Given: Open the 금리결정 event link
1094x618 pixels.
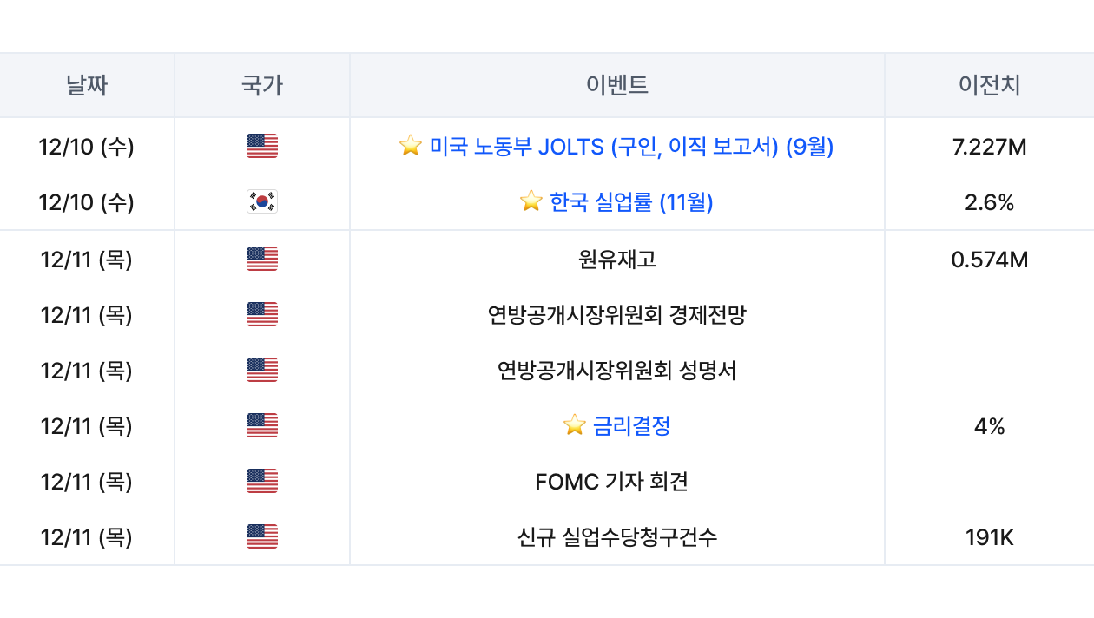Looking at the screenshot, I should [x=631, y=425].
